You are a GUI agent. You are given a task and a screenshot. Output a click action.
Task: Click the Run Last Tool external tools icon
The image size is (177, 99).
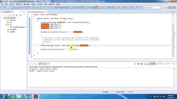66,7
